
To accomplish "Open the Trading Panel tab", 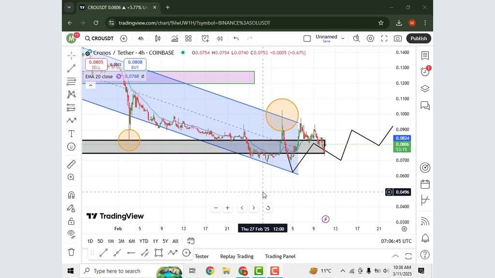I will click(280, 256).
